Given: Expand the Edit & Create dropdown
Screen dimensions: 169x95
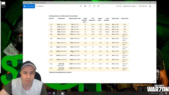Looking at the screenshot, I should 130,6.
